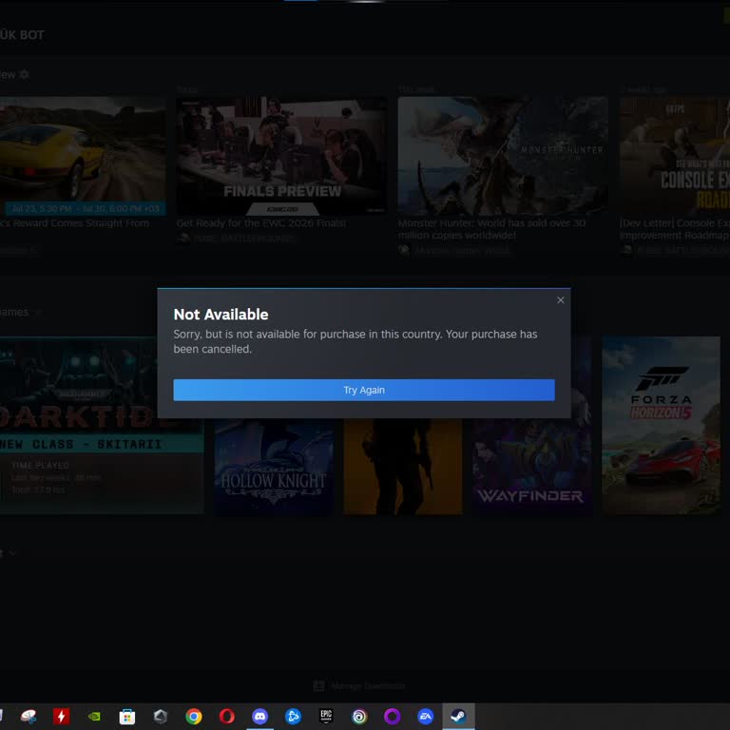The width and height of the screenshot is (730, 730).
Task: Launch Opera browser from the taskbar
Action: [x=227, y=716]
